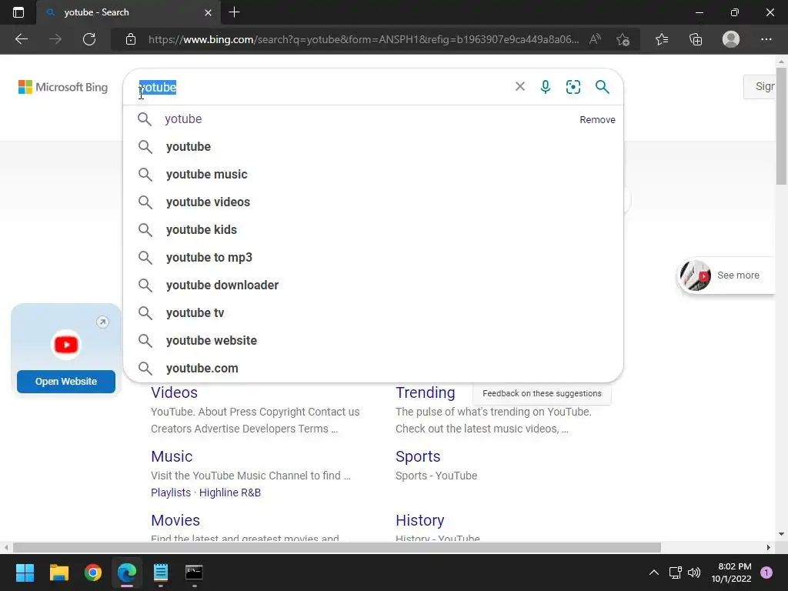The height and width of the screenshot is (591, 788).
Task: Open the Movies link
Action: (175, 520)
